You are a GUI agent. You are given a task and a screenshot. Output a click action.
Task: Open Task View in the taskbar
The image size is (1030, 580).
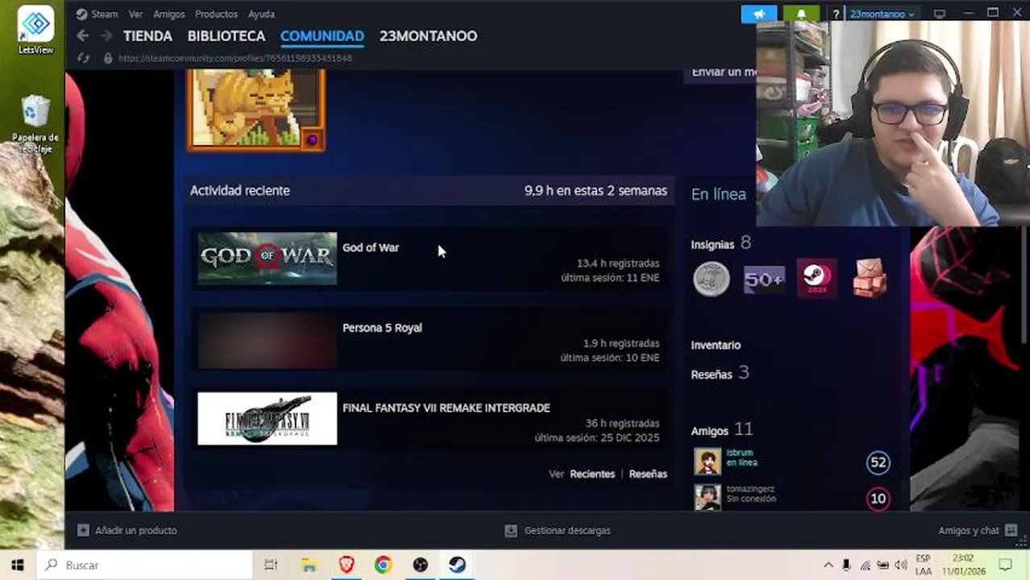point(271,565)
